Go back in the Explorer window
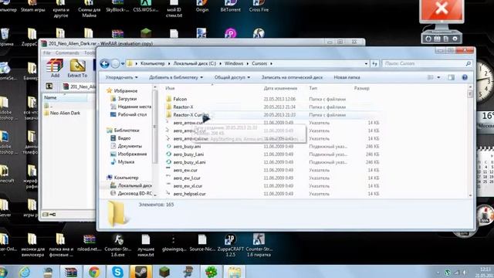 [105, 63]
